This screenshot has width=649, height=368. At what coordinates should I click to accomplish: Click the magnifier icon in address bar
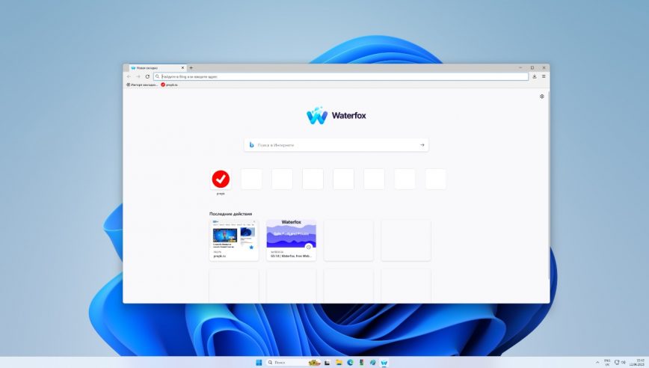[x=157, y=76]
